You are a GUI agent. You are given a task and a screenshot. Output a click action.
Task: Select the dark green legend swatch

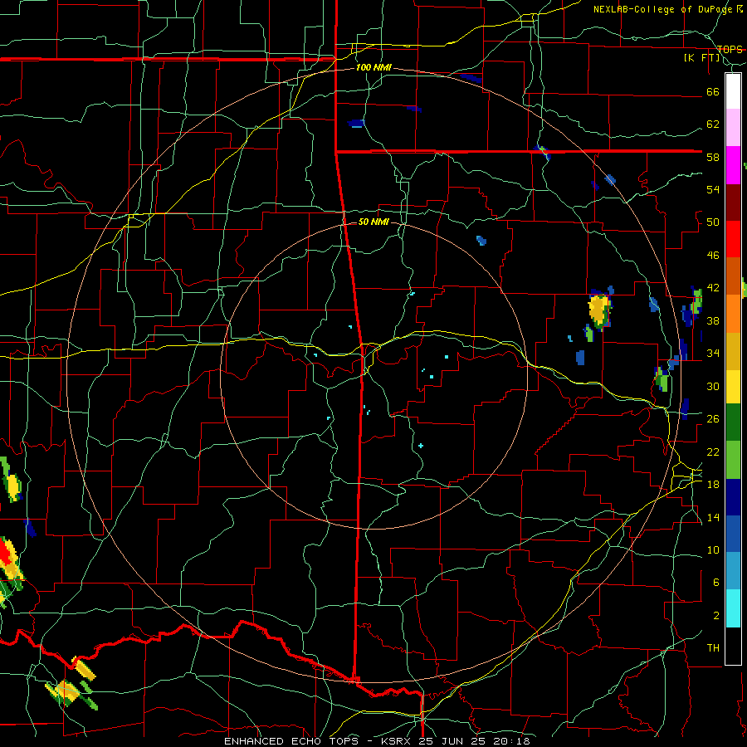click(x=733, y=422)
